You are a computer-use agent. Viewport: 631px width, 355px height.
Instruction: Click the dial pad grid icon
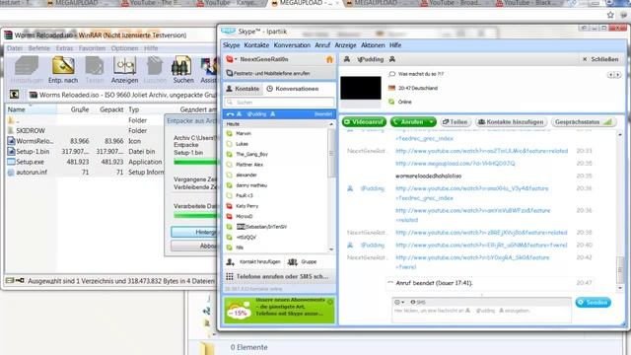tap(230, 276)
